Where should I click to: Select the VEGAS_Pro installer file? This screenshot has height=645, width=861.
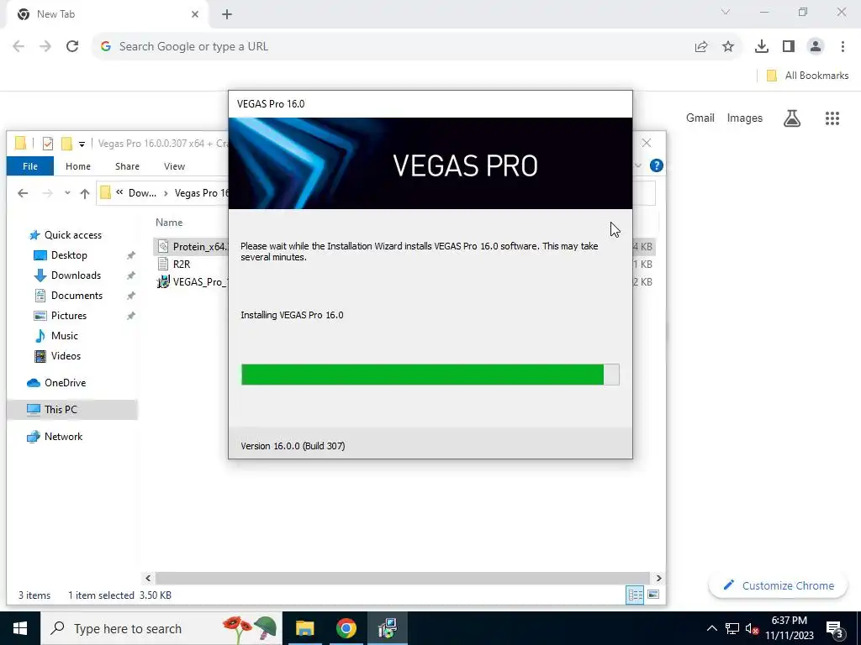click(193, 282)
